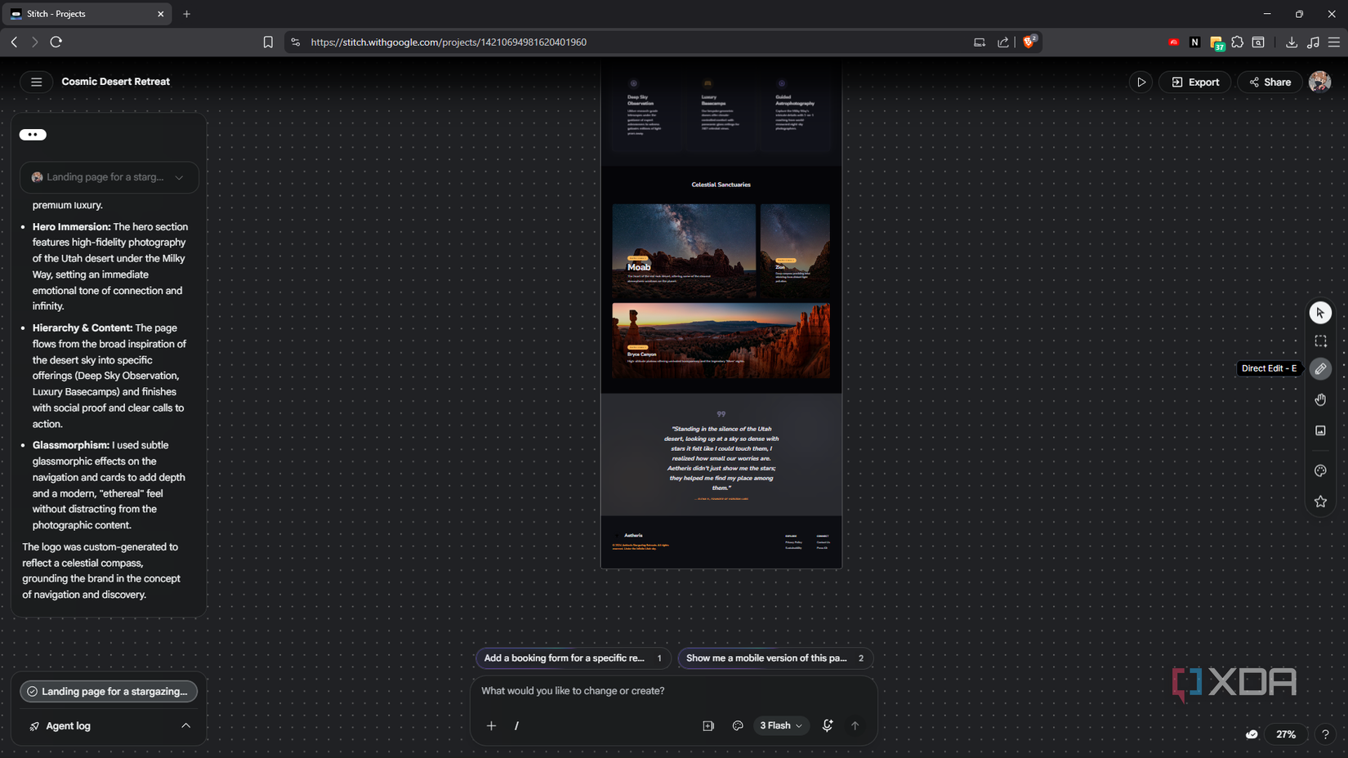Click the Agent log rocket icon

tap(34, 726)
